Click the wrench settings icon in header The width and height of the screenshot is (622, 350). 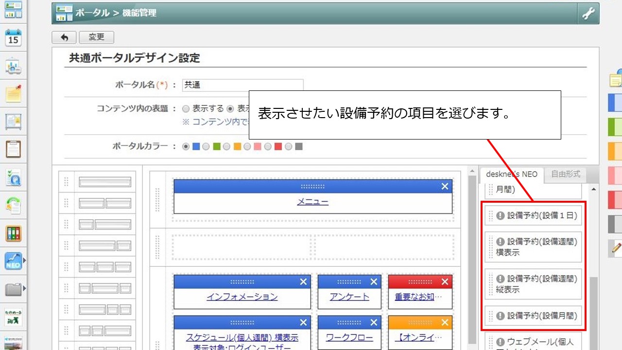588,14
